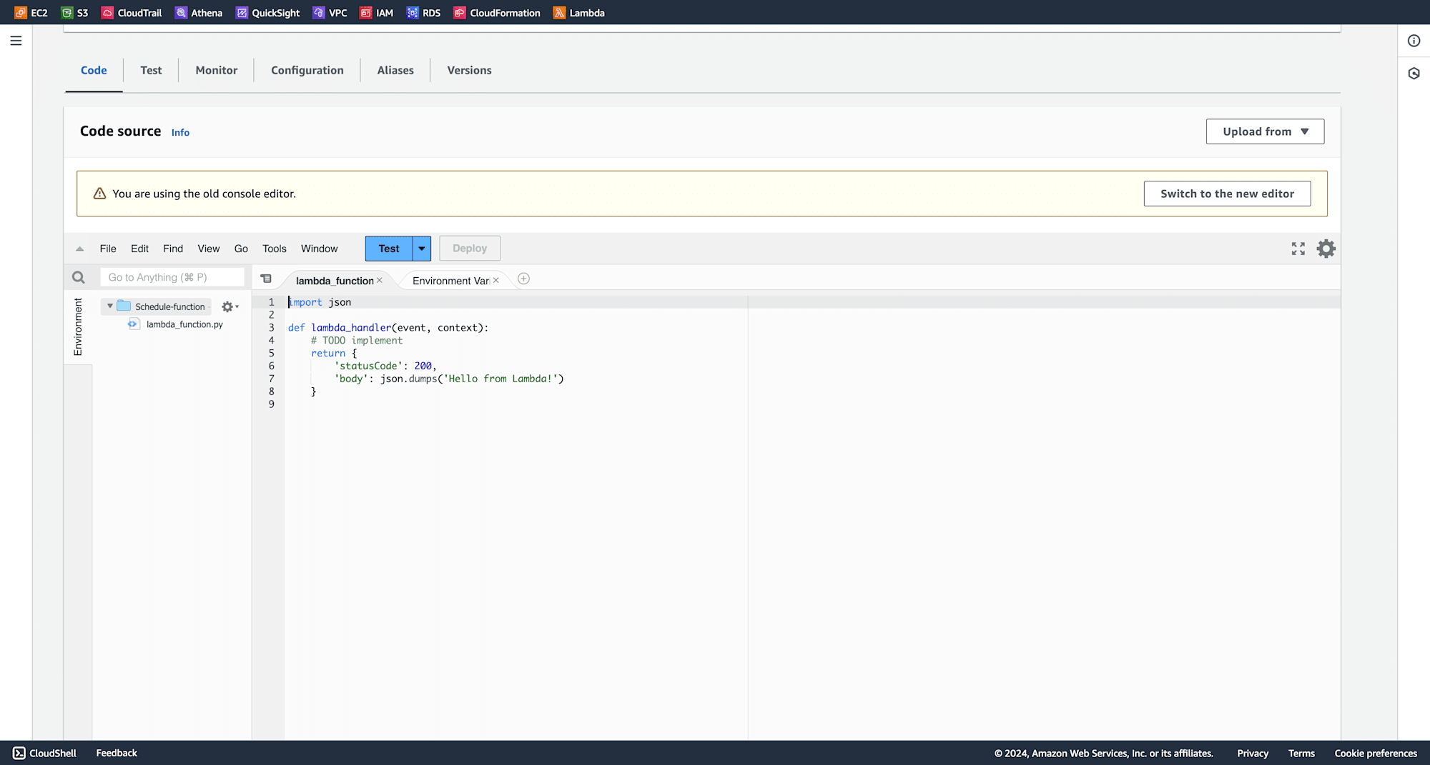This screenshot has width=1430, height=765.
Task: Open the Terms link
Action: pyautogui.click(x=1301, y=753)
